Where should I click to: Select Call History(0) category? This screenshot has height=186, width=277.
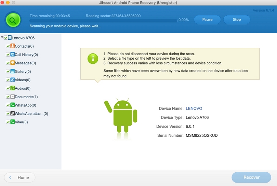26,55
